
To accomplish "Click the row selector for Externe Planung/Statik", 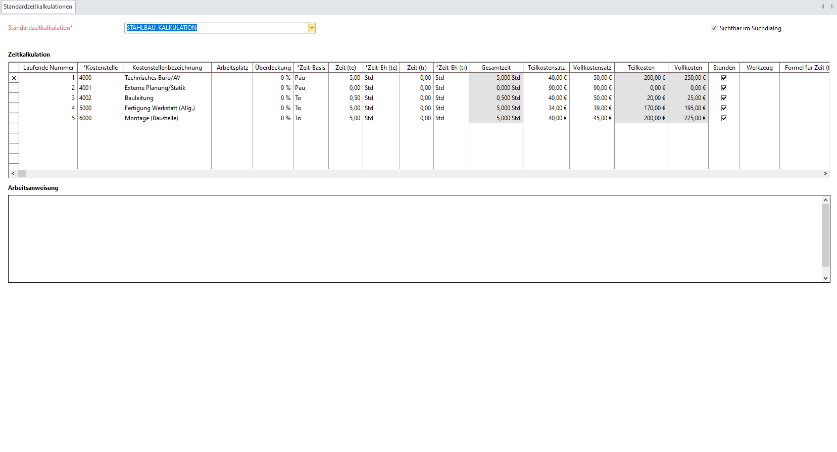I will coord(14,88).
